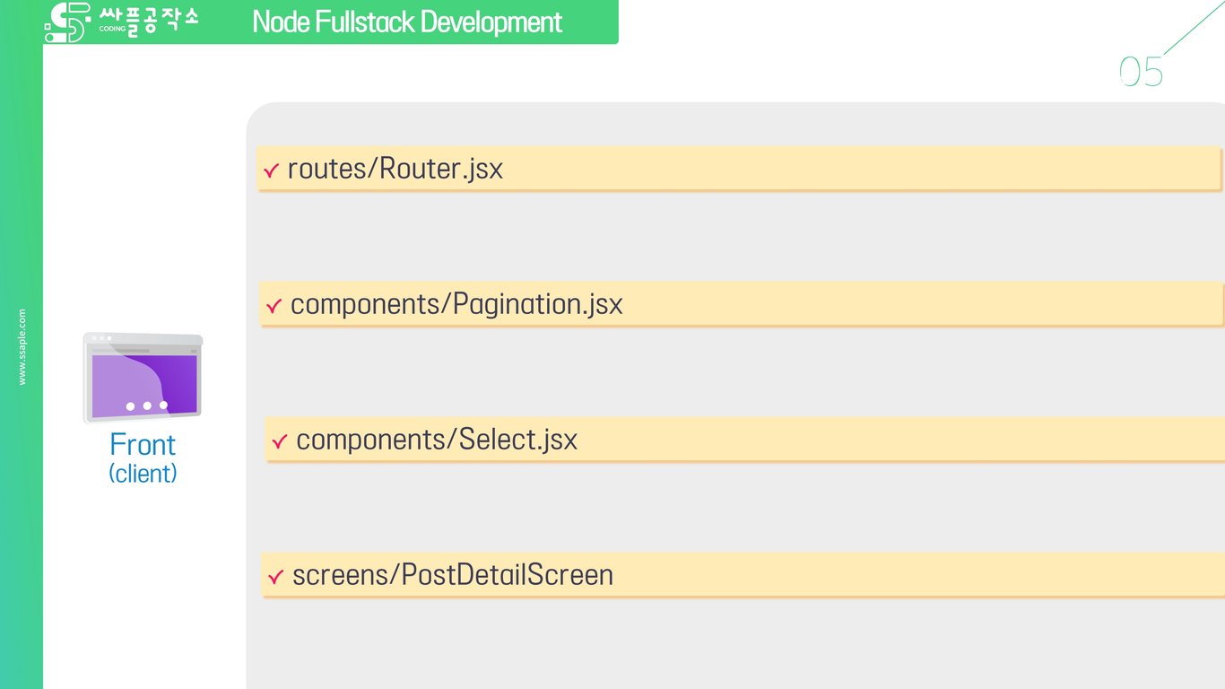Select the routes/Router.jsx text

pyautogui.click(x=395, y=169)
